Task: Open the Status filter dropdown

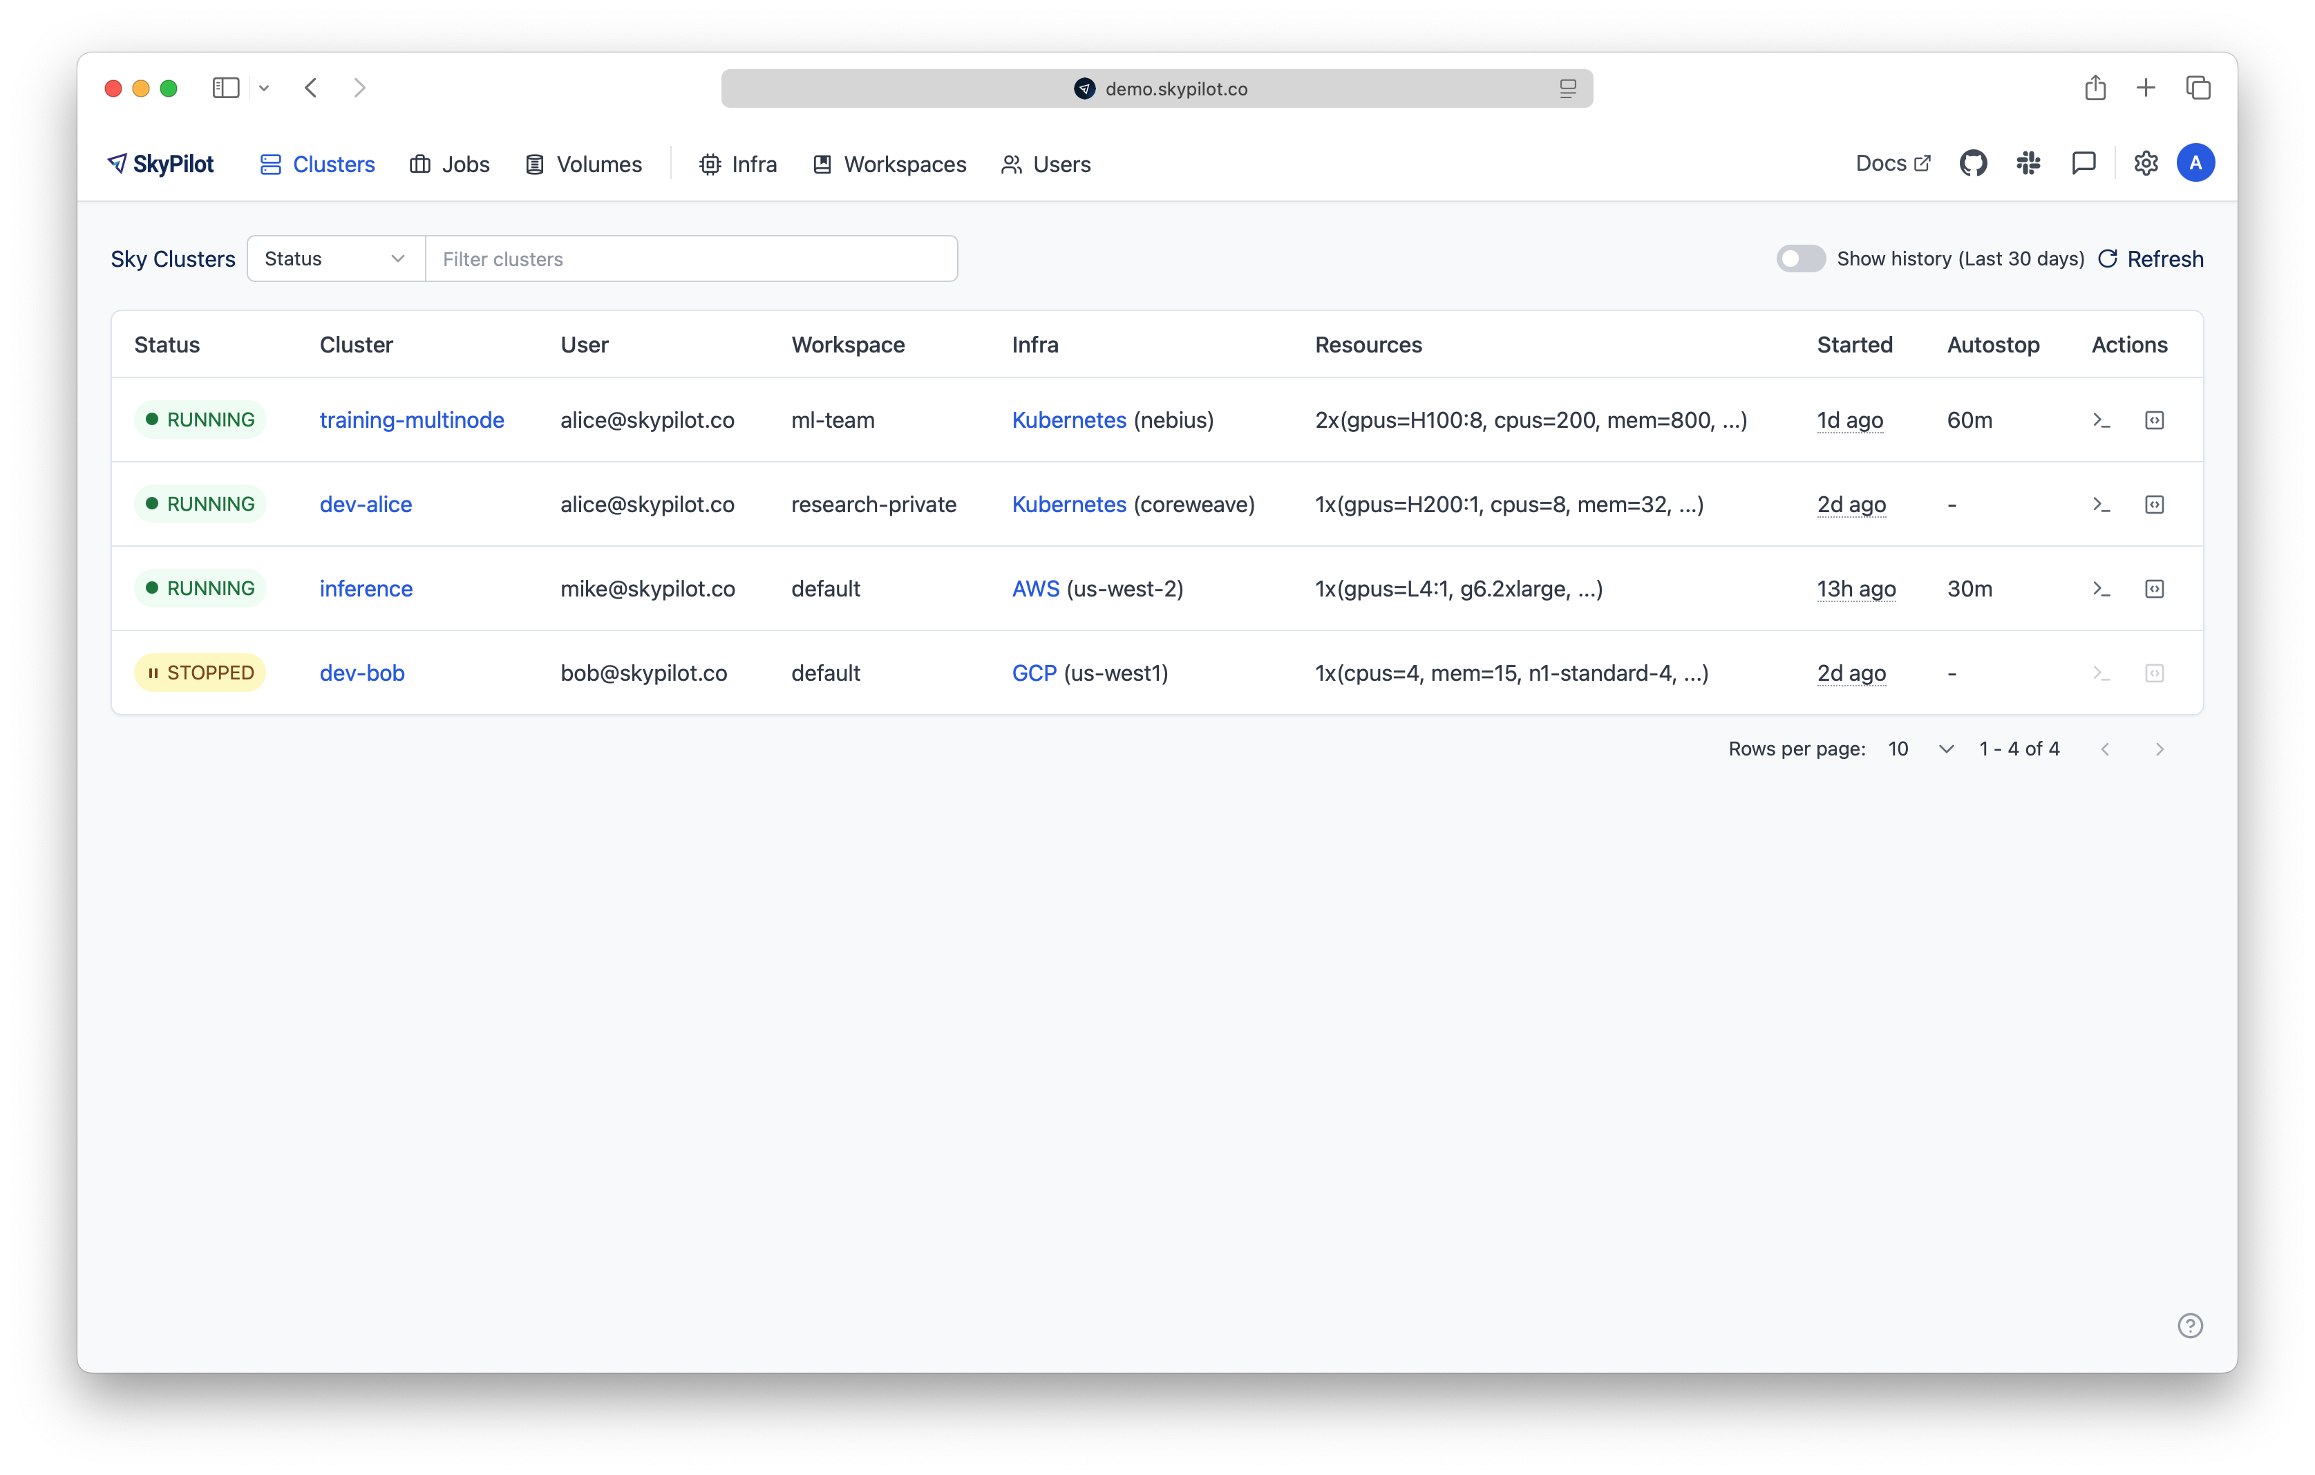Action: click(x=336, y=259)
